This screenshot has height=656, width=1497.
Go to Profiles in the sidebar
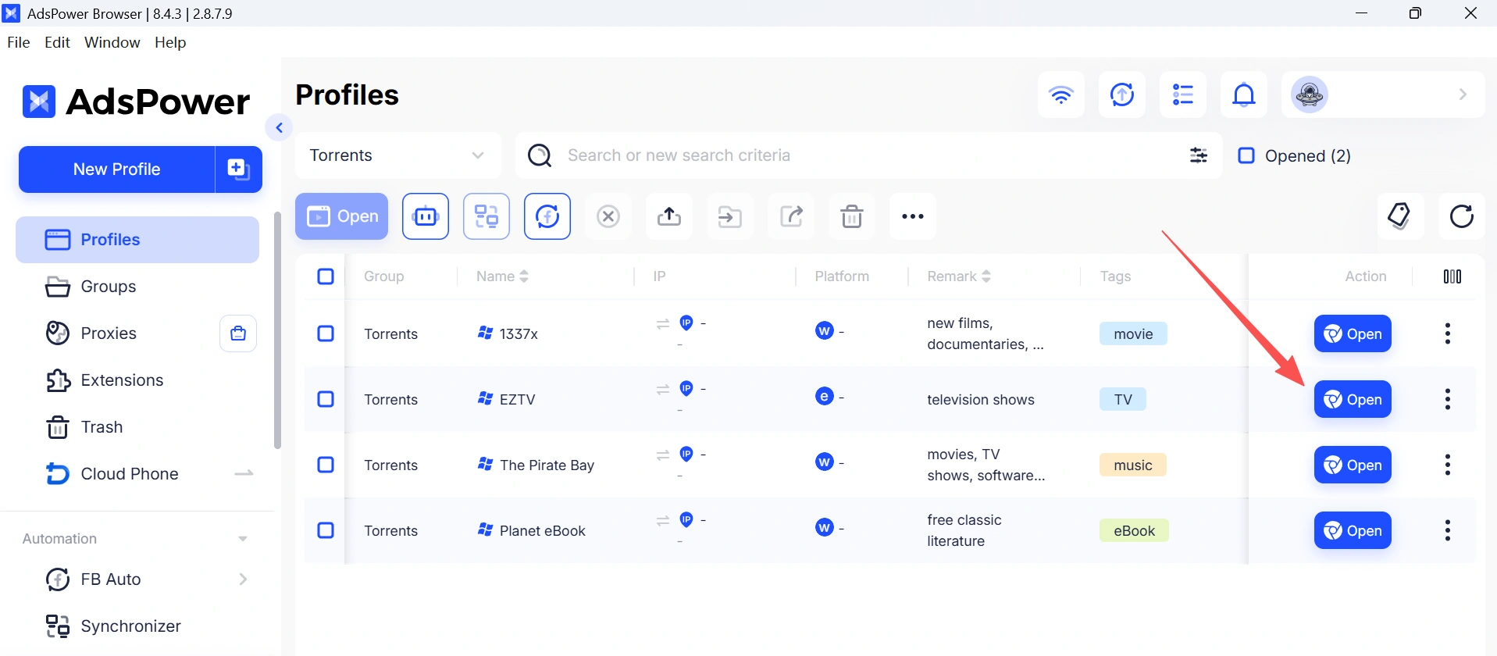point(137,240)
